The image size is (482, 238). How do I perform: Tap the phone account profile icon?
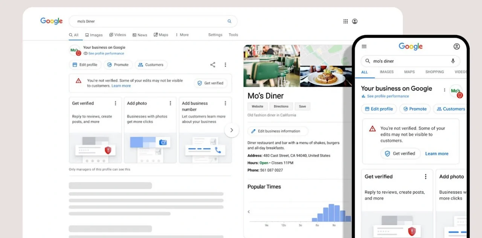click(457, 47)
